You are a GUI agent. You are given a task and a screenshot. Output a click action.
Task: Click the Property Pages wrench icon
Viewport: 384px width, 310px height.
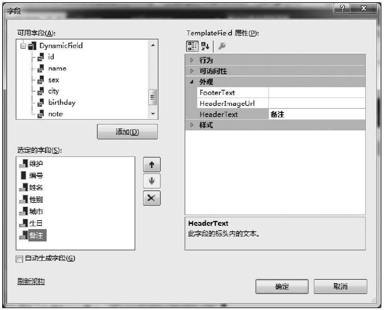pyautogui.click(x=221, y=46)
